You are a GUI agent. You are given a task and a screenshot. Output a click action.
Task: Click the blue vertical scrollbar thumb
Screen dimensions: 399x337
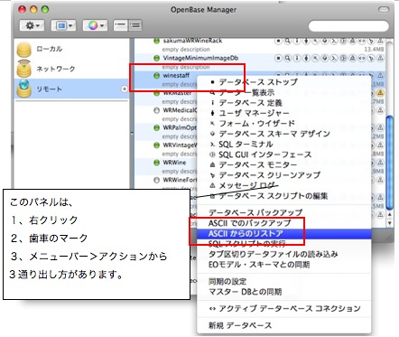click(389, 163)
